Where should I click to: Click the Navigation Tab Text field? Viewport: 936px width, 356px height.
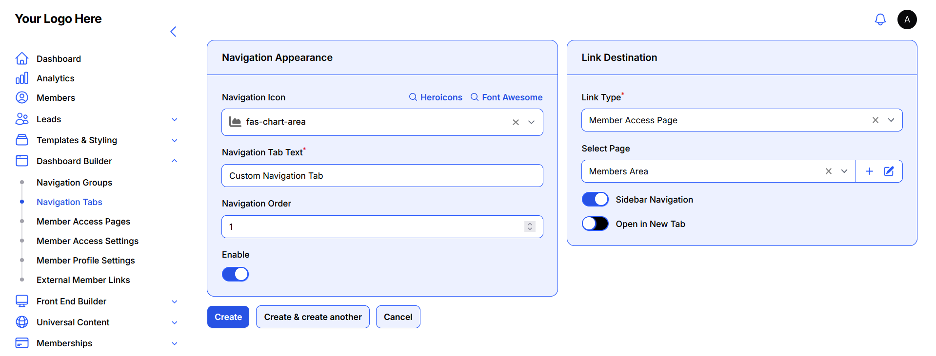382,176
